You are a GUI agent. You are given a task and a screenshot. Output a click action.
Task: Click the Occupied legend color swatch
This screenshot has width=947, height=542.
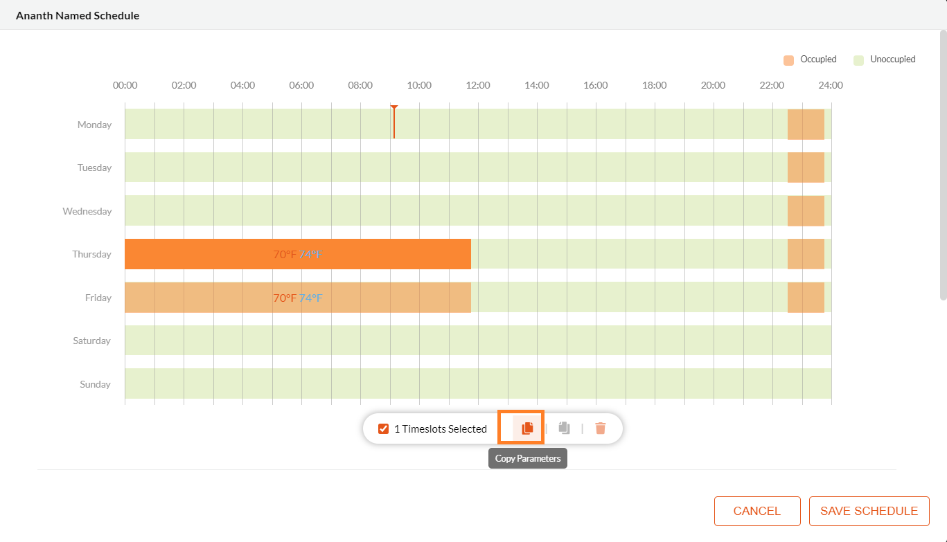pyautogui.click(x=788, y=60)
